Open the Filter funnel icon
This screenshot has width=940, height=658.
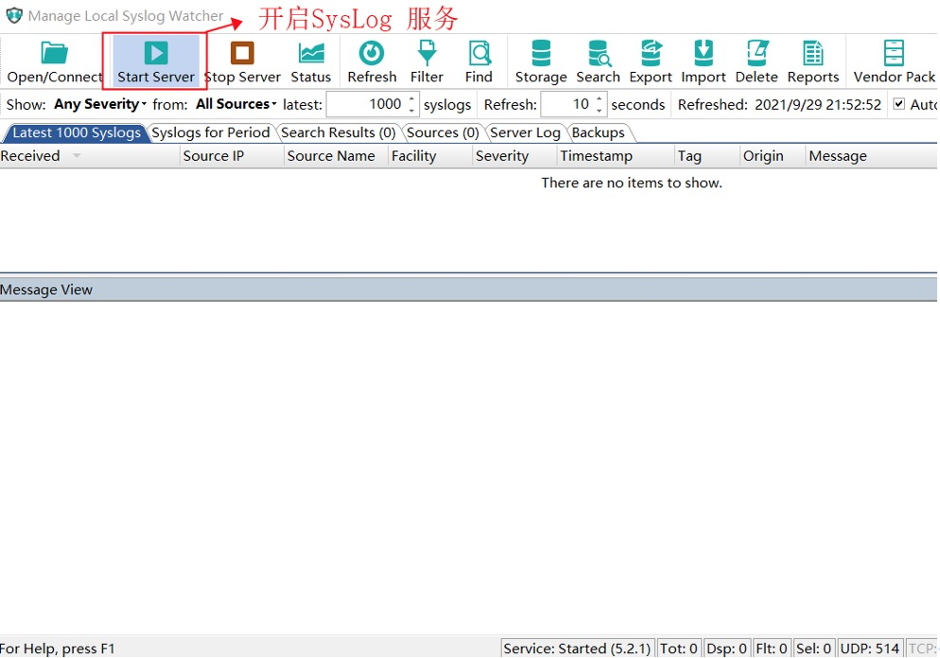[426, 53]
